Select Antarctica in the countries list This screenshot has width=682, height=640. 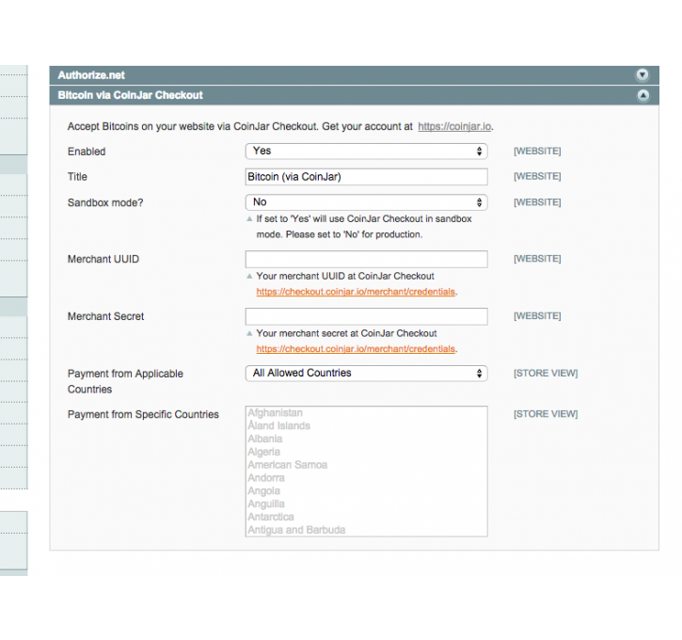[366, 517]
